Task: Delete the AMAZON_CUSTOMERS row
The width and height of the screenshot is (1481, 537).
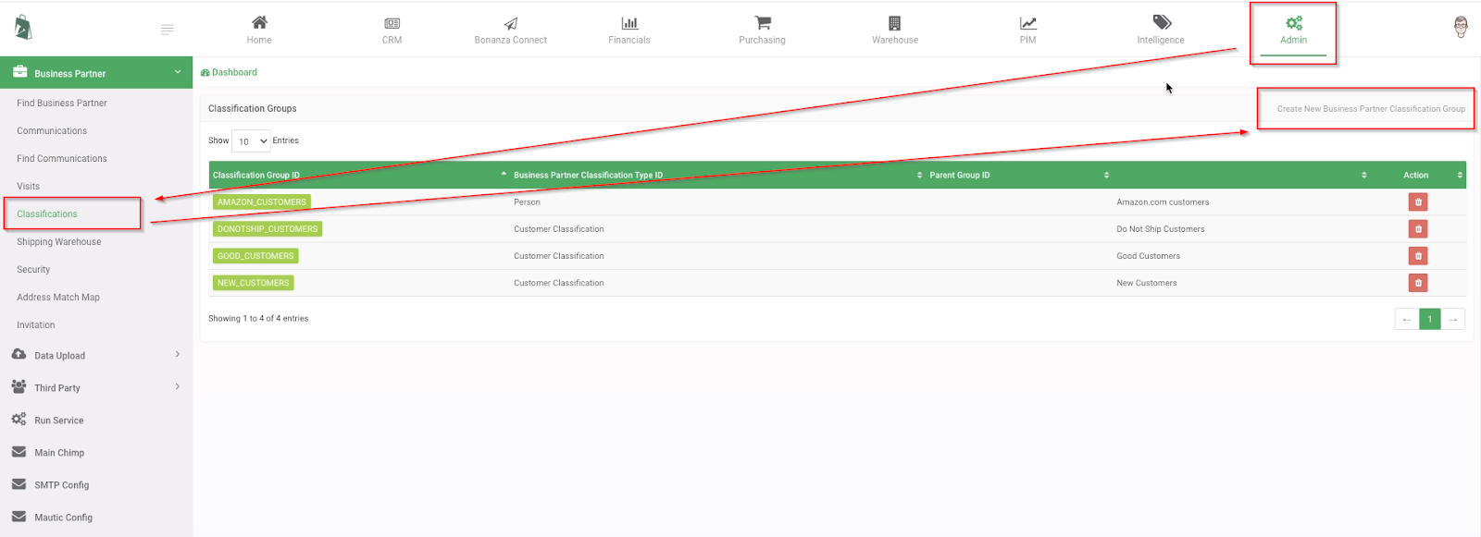Action: (x=1418, y=201)
